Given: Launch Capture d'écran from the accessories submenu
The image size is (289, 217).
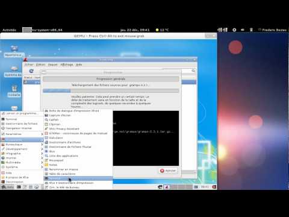Looking at the screenshot, I should coord(60,115).
